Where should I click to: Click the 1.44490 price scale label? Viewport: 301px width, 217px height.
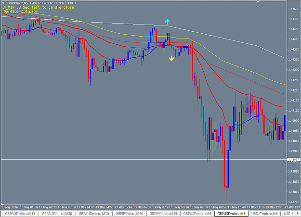[294, 19]
